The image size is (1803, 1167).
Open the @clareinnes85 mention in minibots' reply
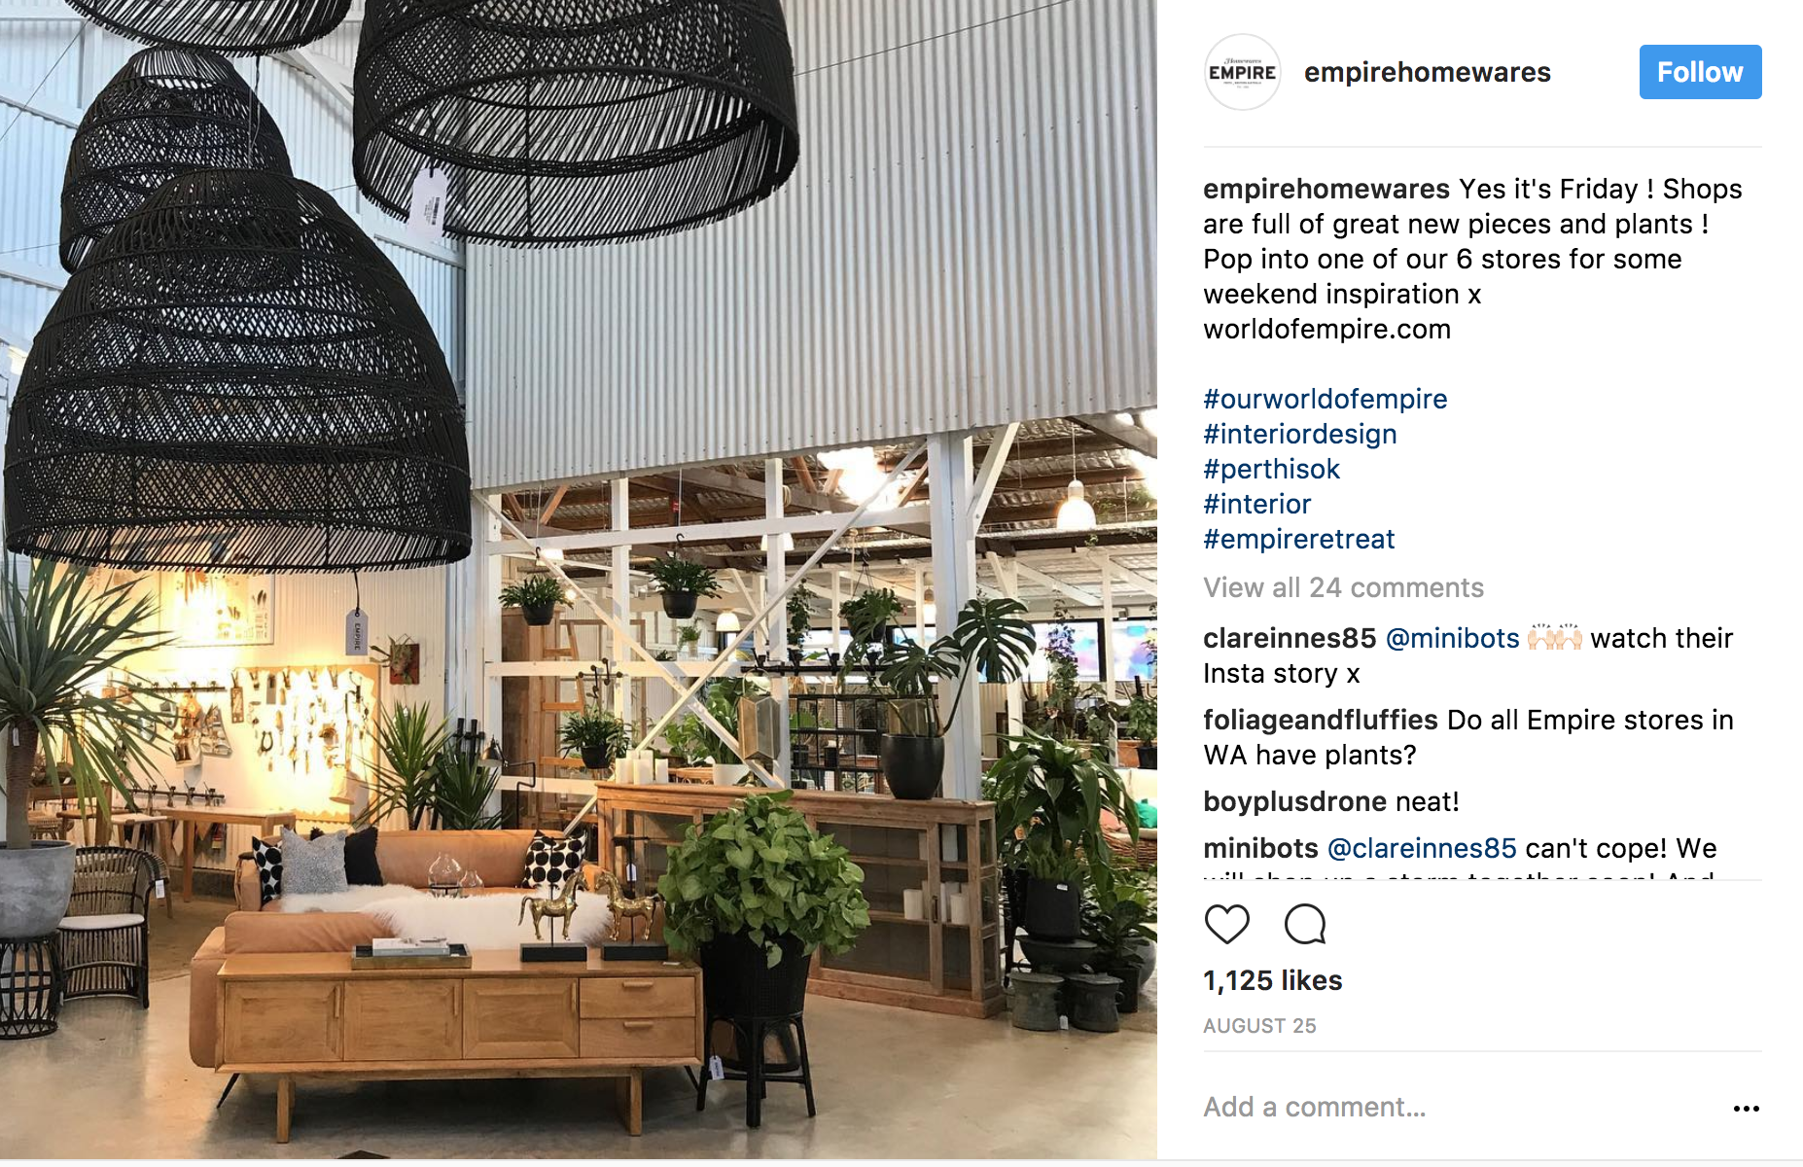(1422, 848)
